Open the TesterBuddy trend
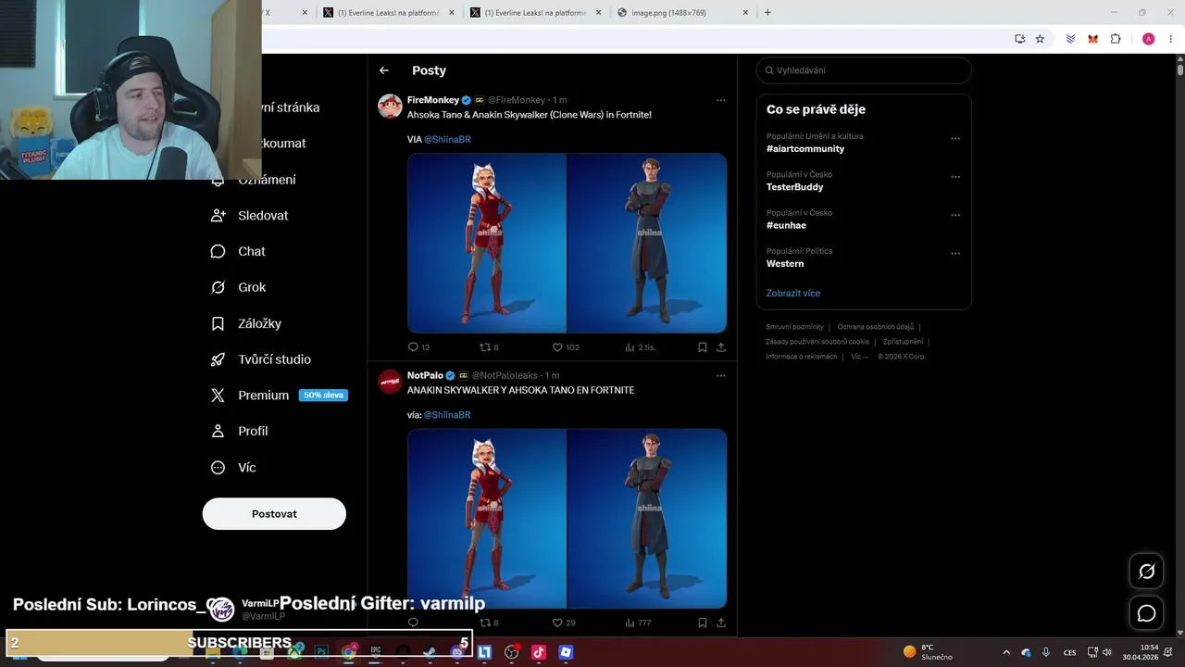1185x667 pixels. click(794, 187)
